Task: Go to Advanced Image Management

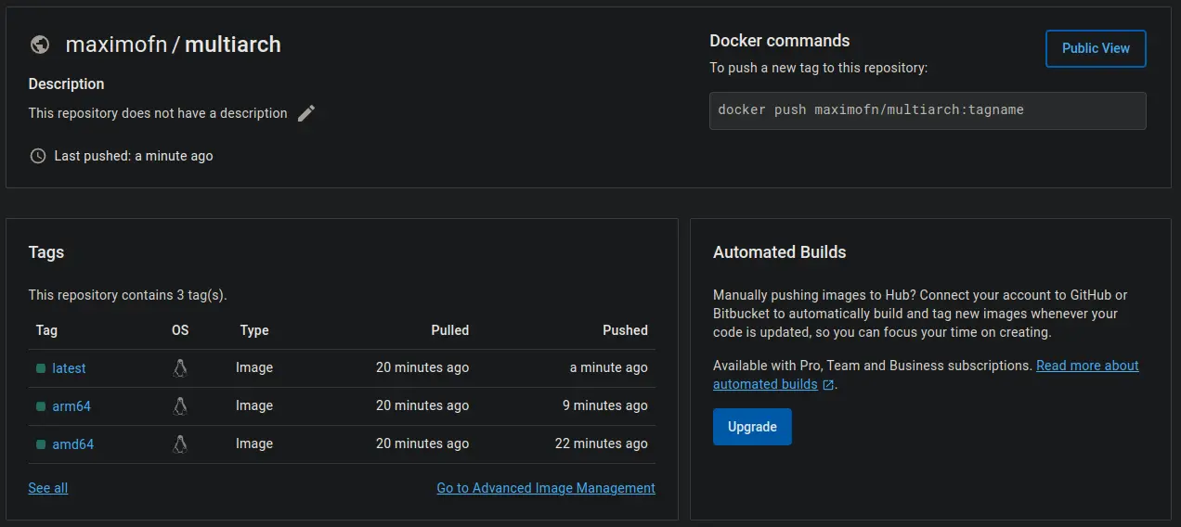Action: (546, 488)
